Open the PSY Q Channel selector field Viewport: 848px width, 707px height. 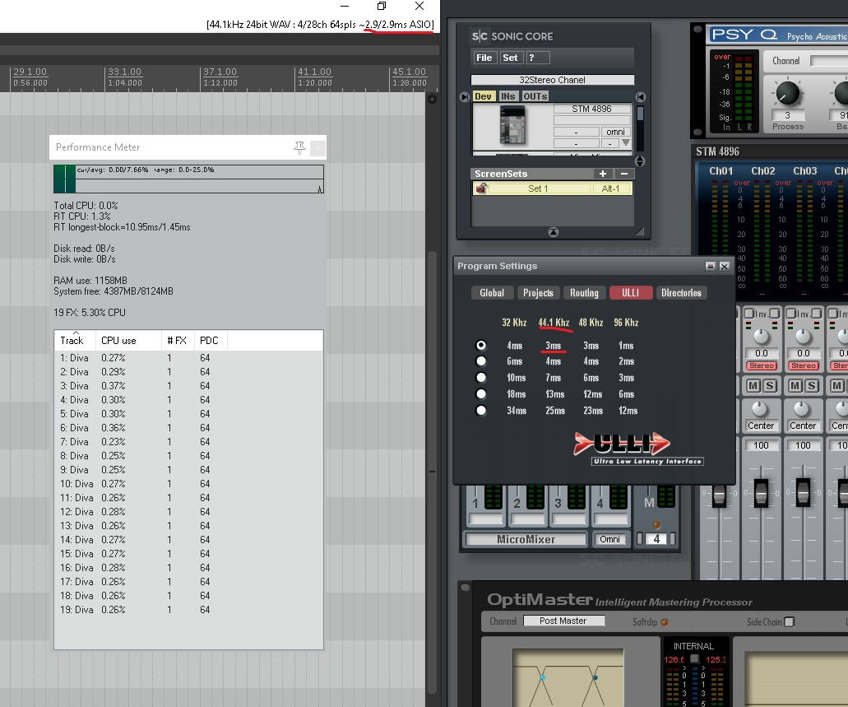(828, 61)
